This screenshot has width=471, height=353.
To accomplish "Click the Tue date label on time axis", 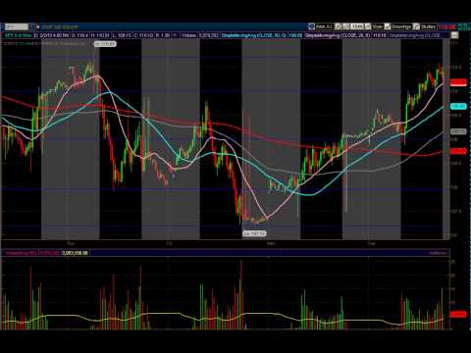I will [371, 243].
